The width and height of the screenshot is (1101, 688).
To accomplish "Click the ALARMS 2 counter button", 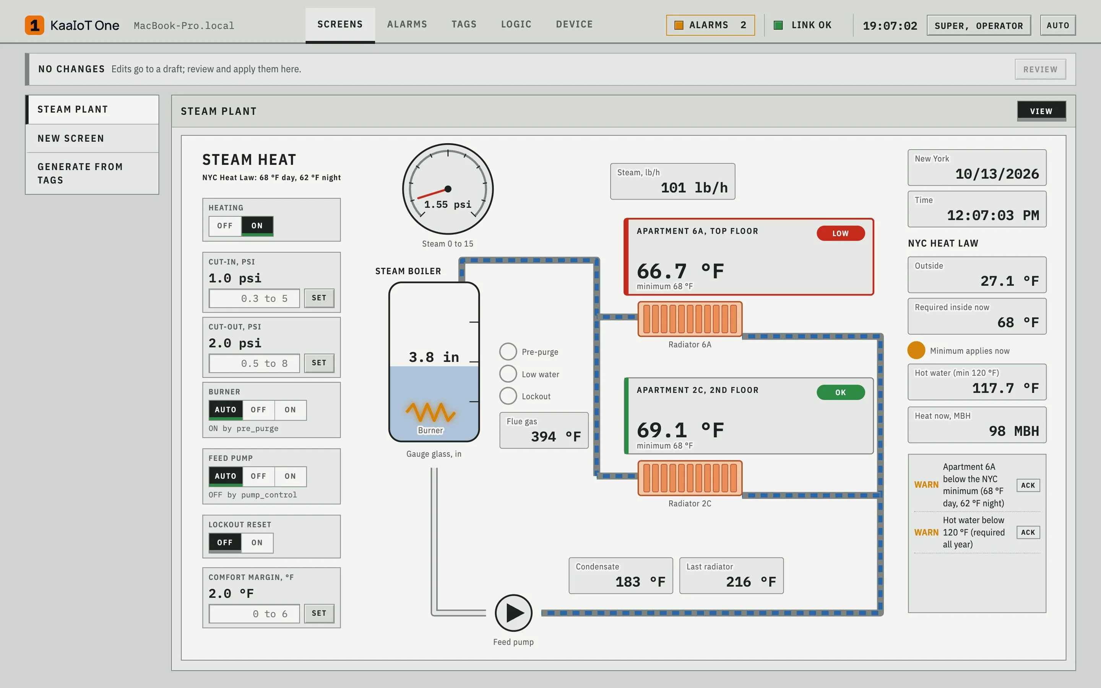I will [x=711, y=25].
